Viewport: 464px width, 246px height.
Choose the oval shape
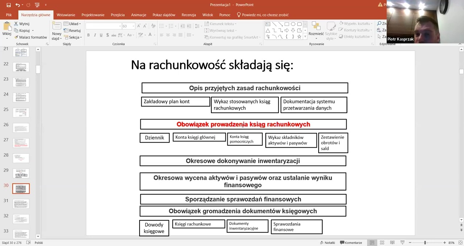[293, 24]
